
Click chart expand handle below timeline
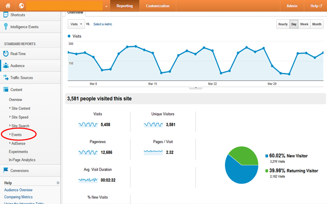[196, 87]
